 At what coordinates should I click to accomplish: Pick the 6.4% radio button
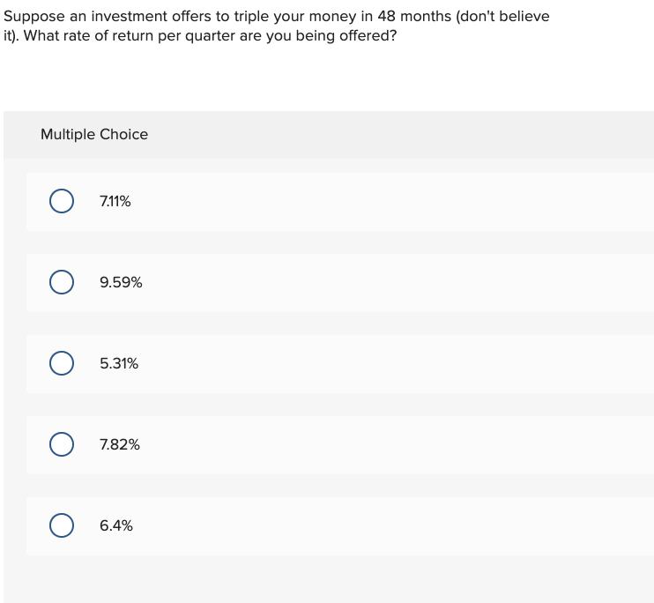(62, 525)
